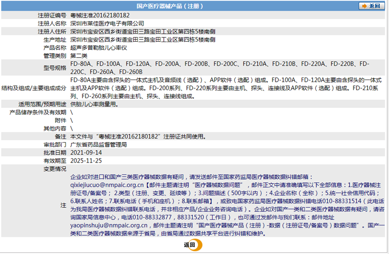Image resolution: width=389 pixels, height=254 pixels.
Task: Click the note's first line starting 企业如对进口和国产三类
Action: click(x=191, y=177)
